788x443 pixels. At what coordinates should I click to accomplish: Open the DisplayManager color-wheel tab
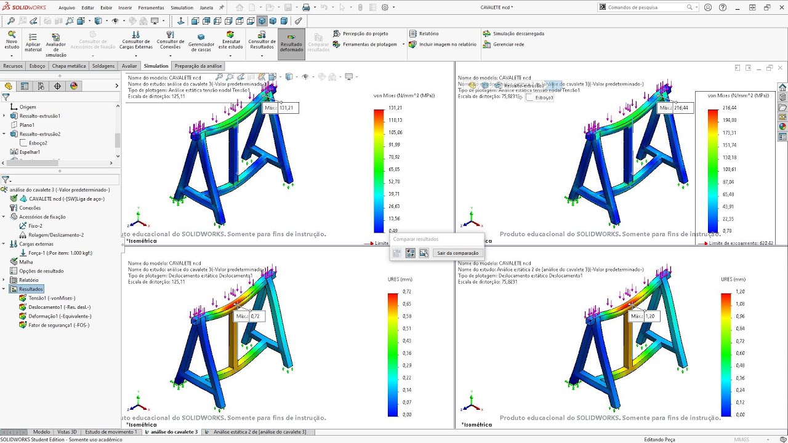click(74, 86)
